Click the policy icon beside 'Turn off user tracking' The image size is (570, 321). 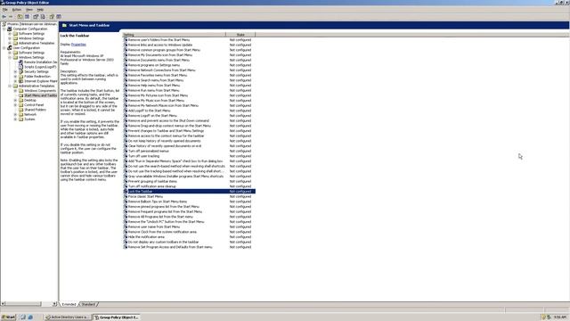[126, 156]
